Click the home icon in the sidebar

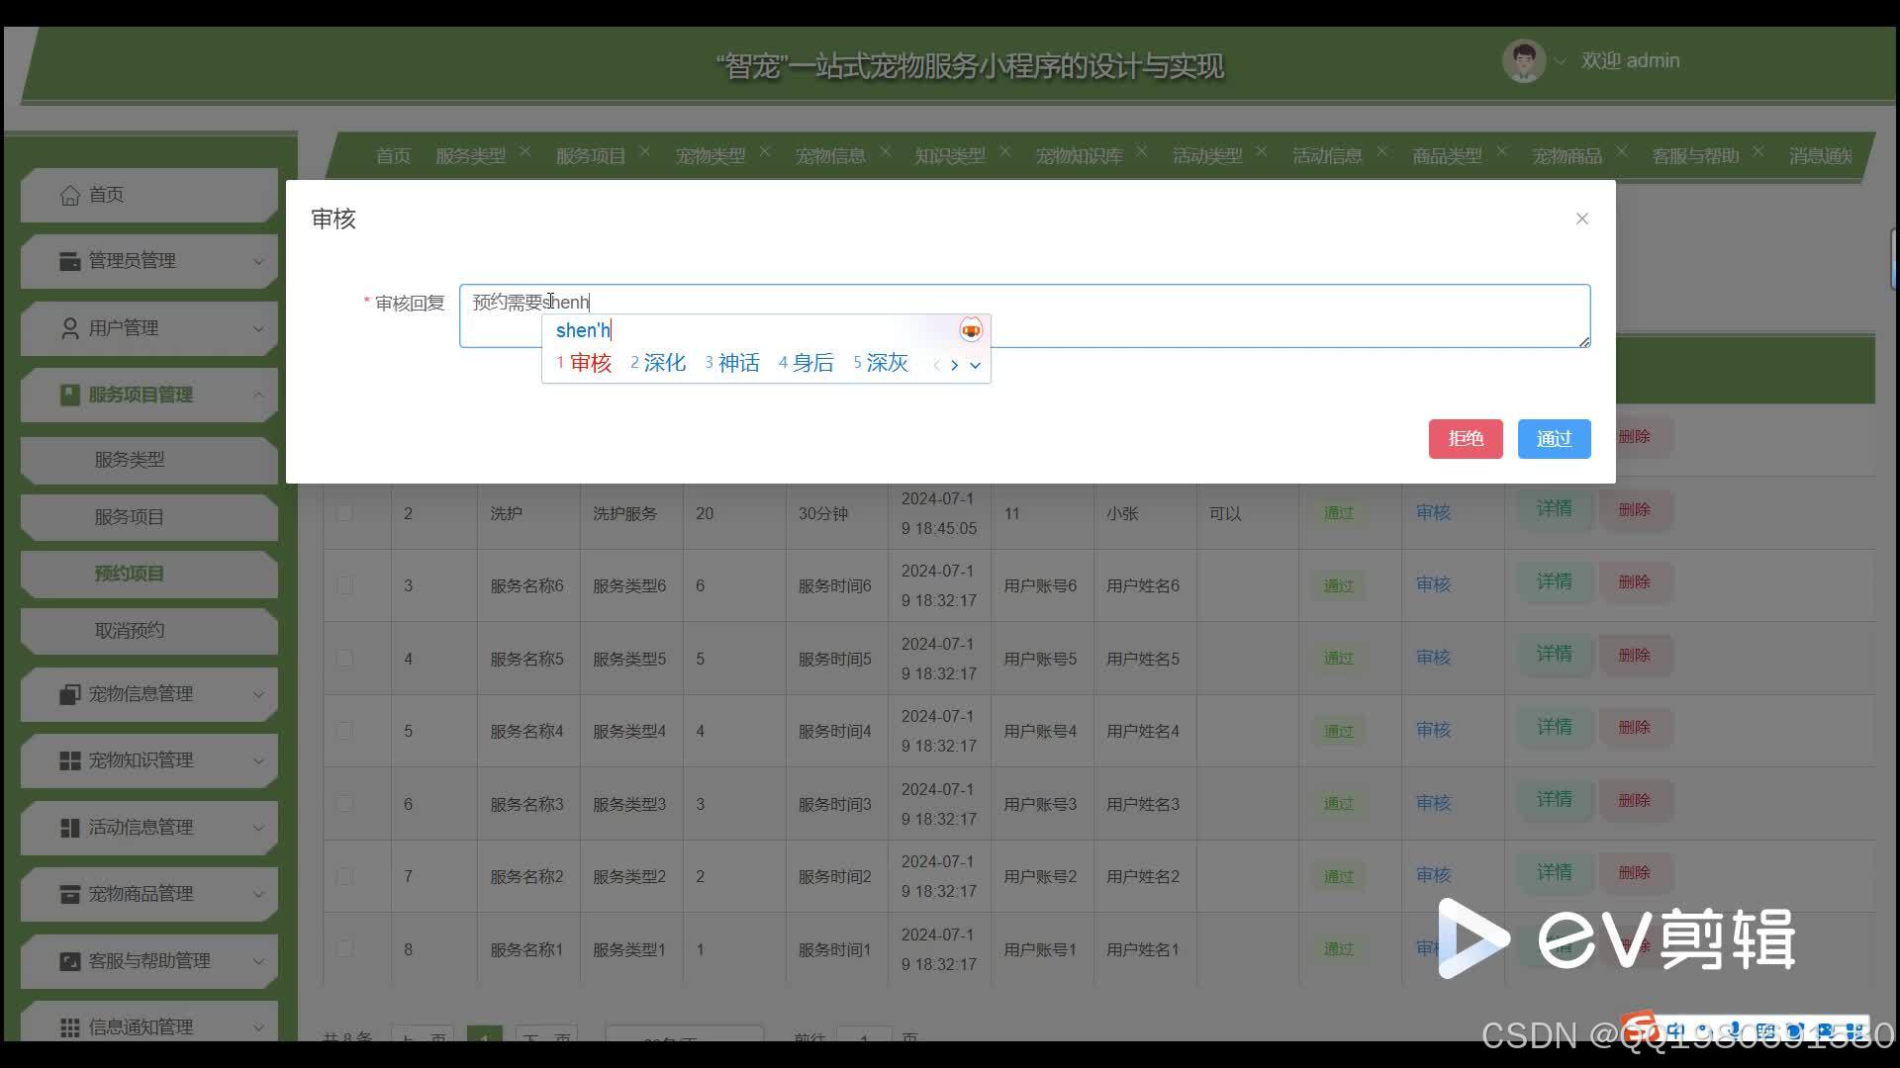tap(69, 196)
